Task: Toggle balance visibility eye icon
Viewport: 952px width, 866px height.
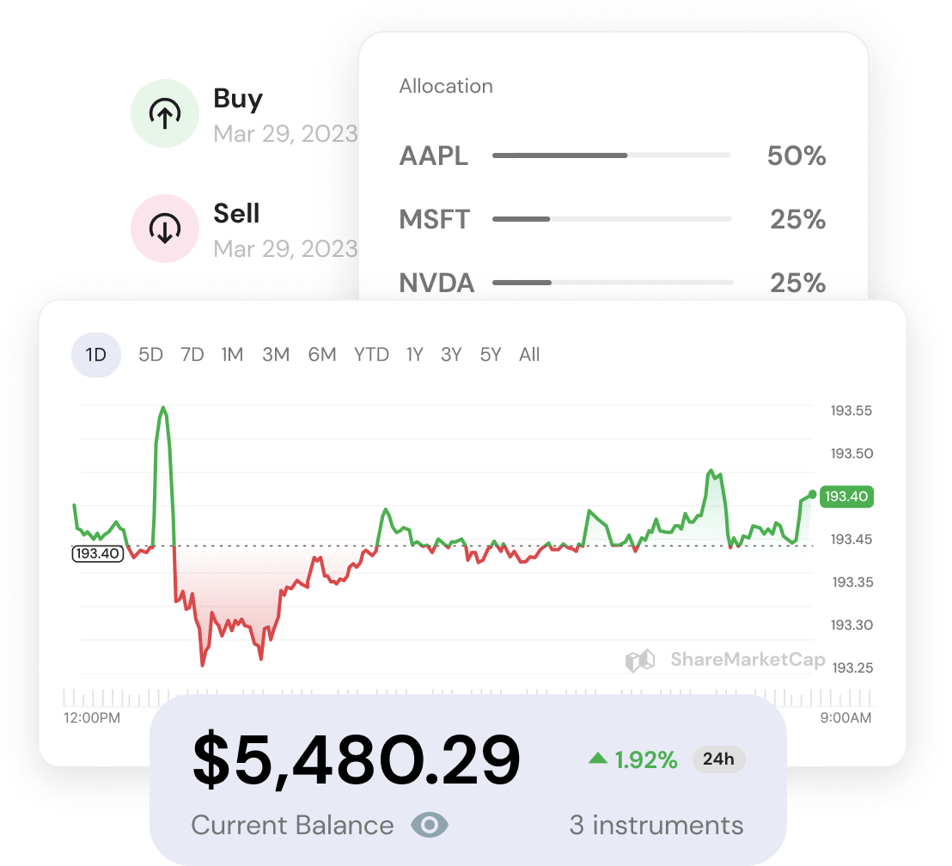Action: coord(430,826)
